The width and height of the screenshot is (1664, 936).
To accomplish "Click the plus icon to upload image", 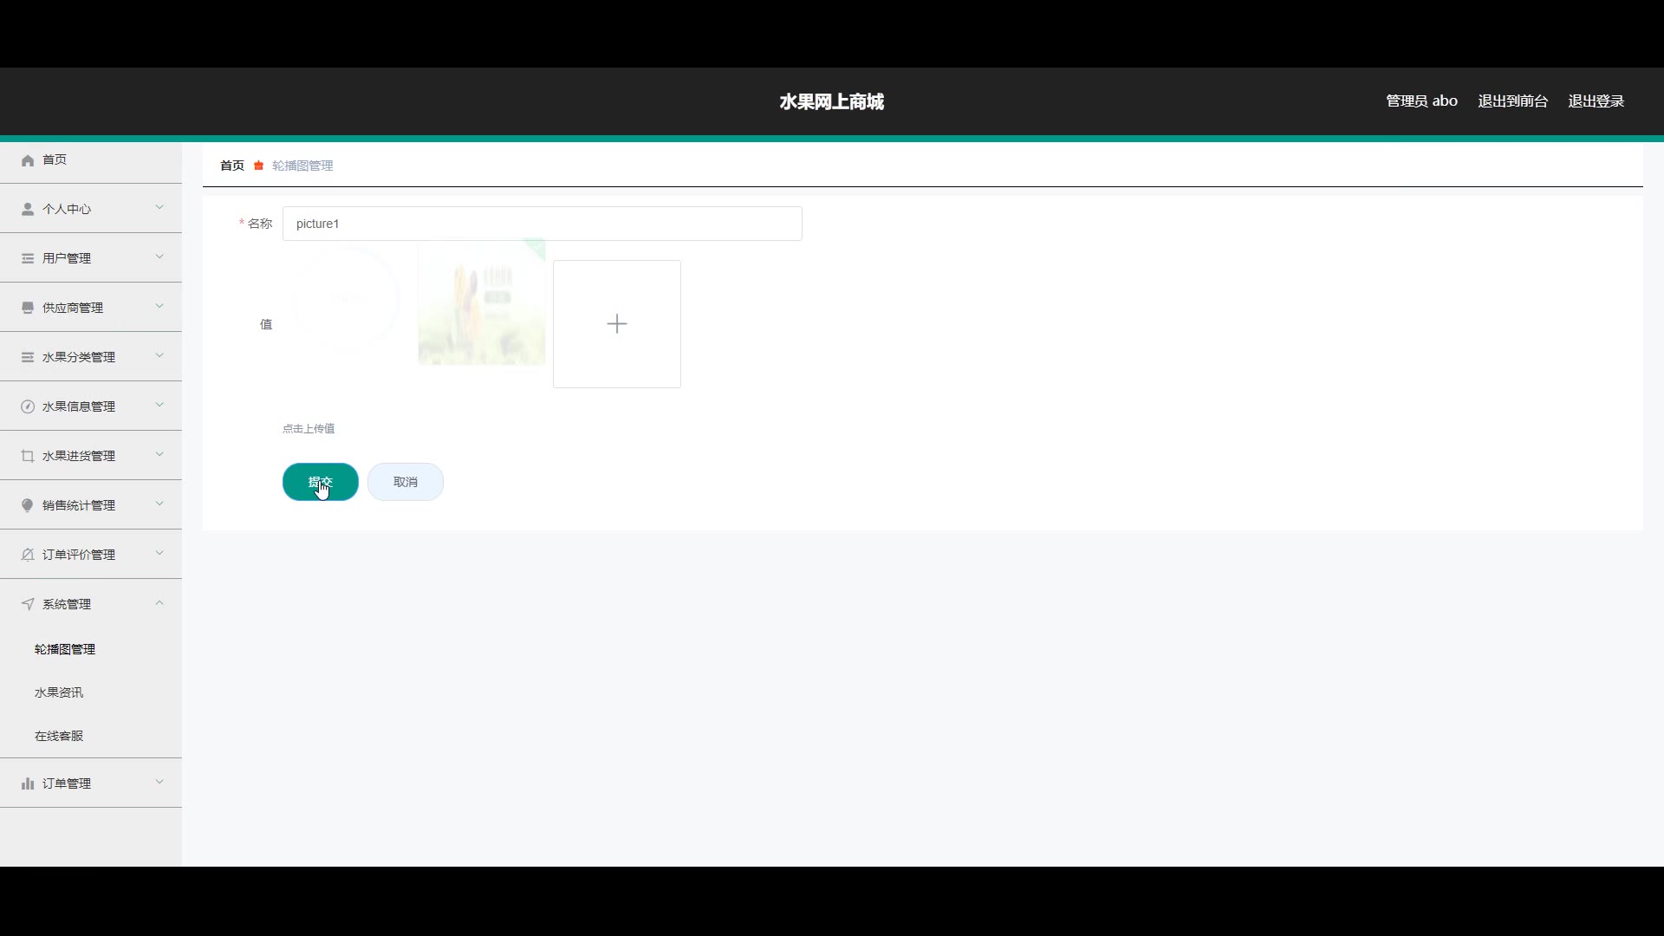I will coord(616,324).
